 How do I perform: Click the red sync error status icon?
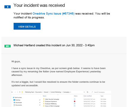74,101
